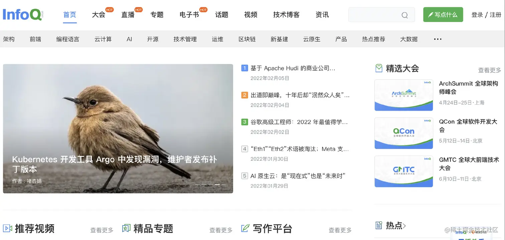This screenshot has width=505, height=240.
Task: Open the 电子书 menu item
Action: tap(189, 15)
